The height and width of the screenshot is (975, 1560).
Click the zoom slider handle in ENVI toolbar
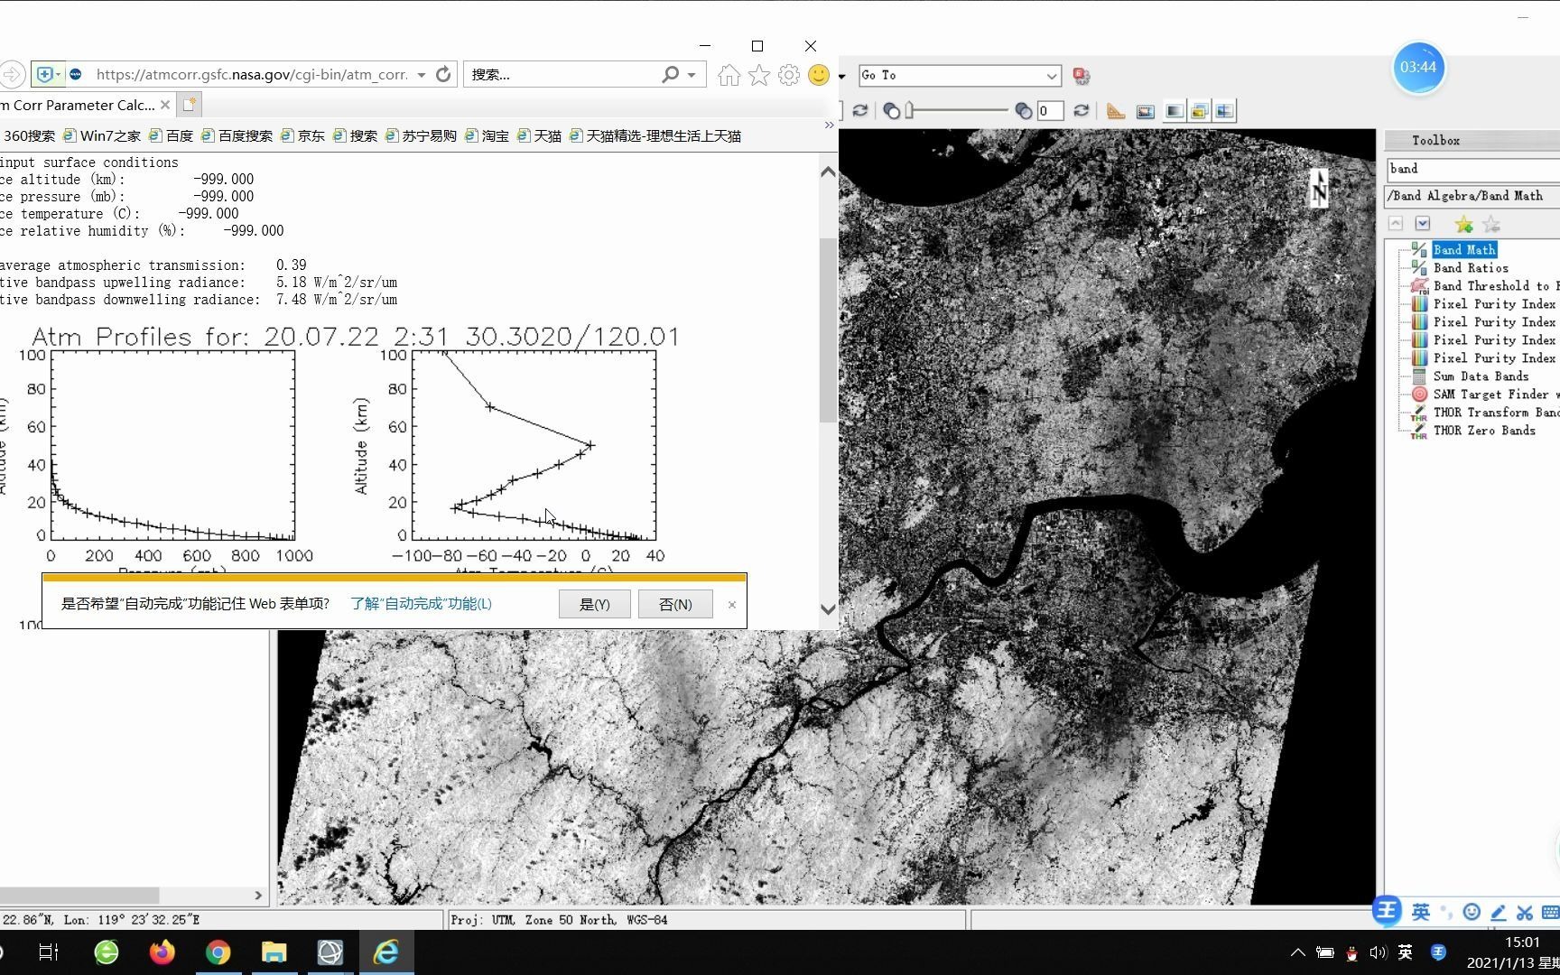click(x=910, y=110)
